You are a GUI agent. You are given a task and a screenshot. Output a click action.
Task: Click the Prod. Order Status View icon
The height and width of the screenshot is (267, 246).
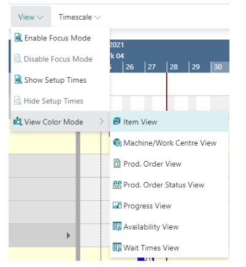pos(117,184)
